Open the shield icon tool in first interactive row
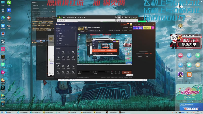The width and height of the screenshot is (203, 114). (x=63, y=52)
